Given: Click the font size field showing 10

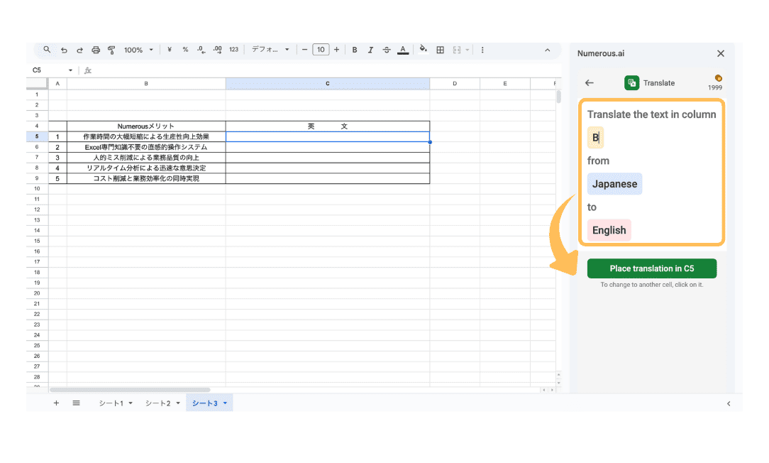Looking at the screenshot, I should (321, 50).
